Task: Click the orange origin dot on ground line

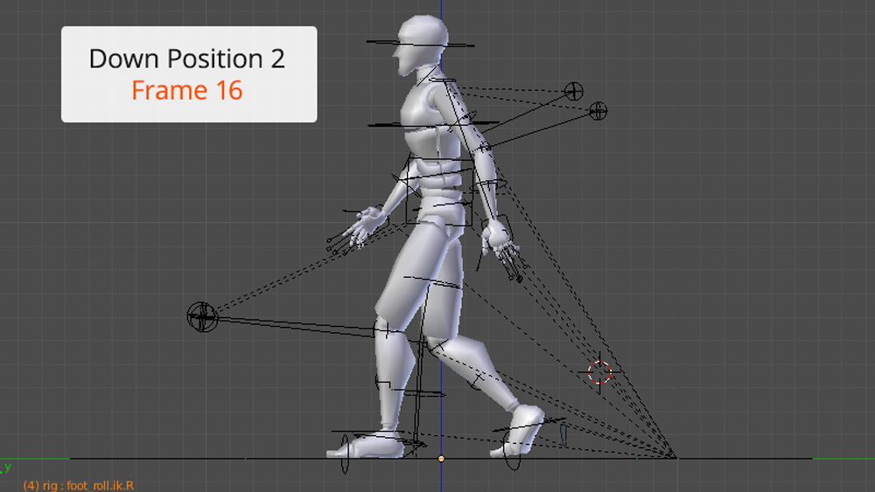Action: tap(441, 458)
